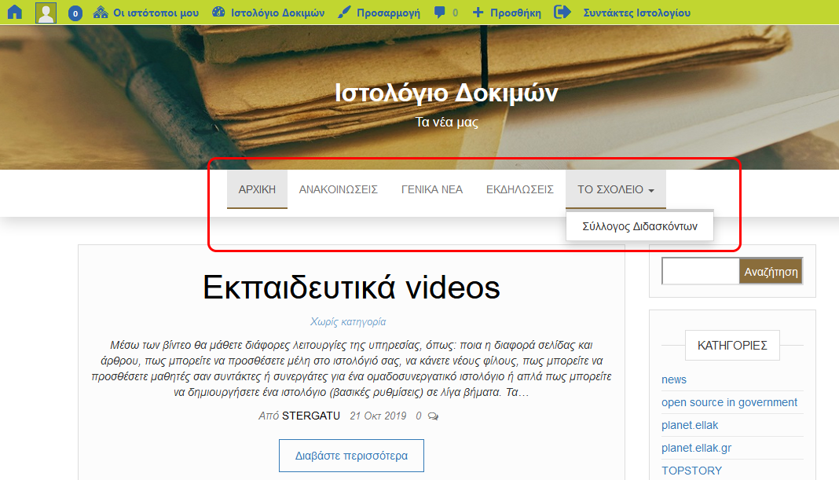
Task: Open the 'ΑΝΑΚΟΙΝΩΣΕΙΣ' menu item
Action: [x=338, y=189]
